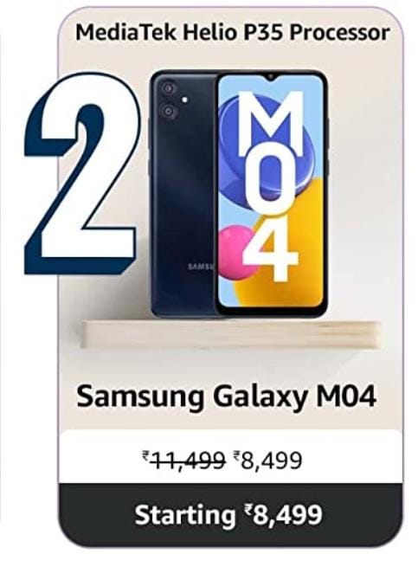This screenshot has width=418, height=567.
Task: Click the Starting ₹8,499 banner
Action: tap(230, 514)
